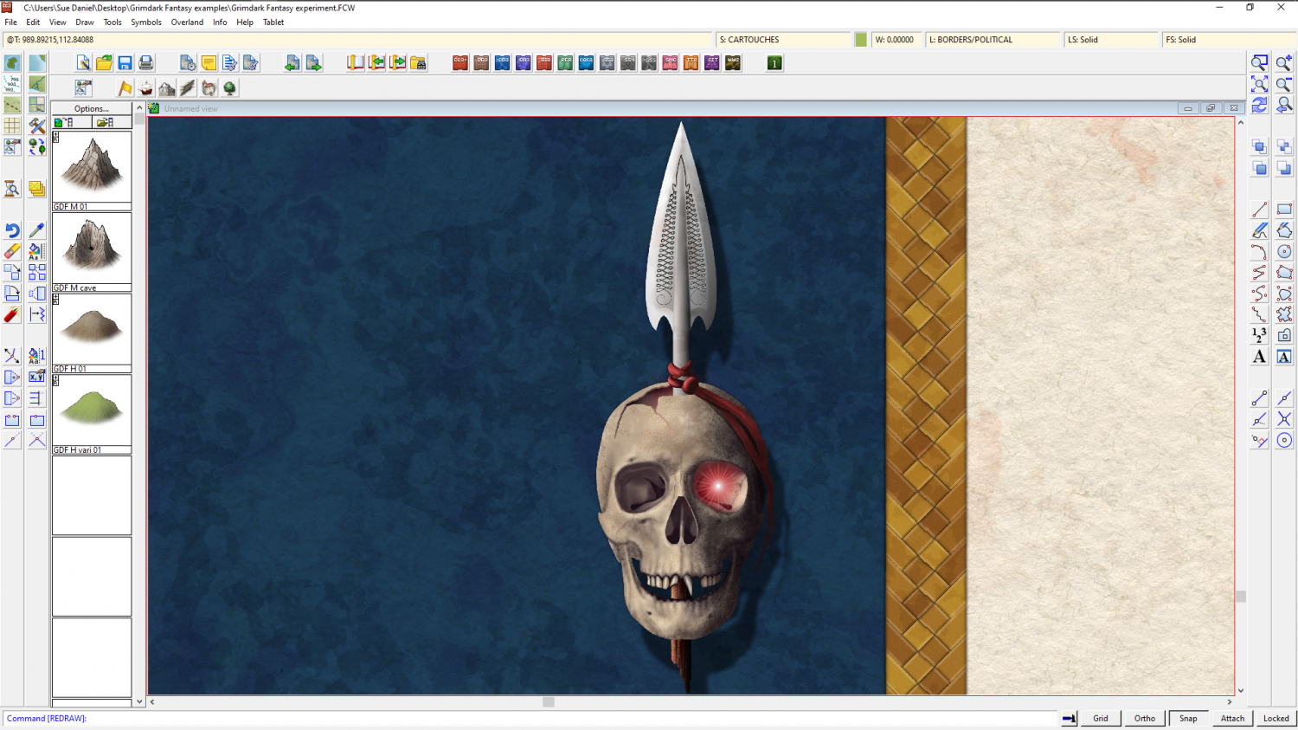The height and width of the screenshot is (730, 1298).
Task: Open the Edit menu
Action: [33, 23]
